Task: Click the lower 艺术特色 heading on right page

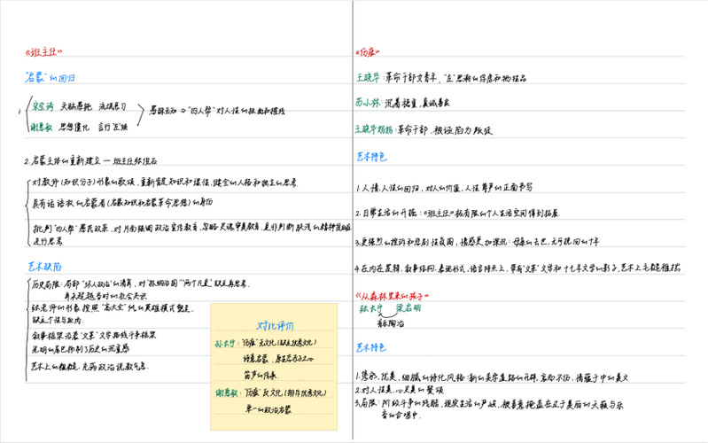Action: (x=371, y=348)
